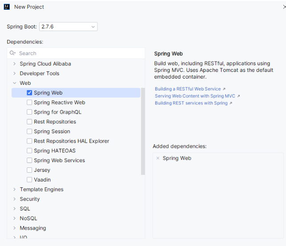
Task: Check the Jersey dependency checkbox
Action: tap(29, 170)
